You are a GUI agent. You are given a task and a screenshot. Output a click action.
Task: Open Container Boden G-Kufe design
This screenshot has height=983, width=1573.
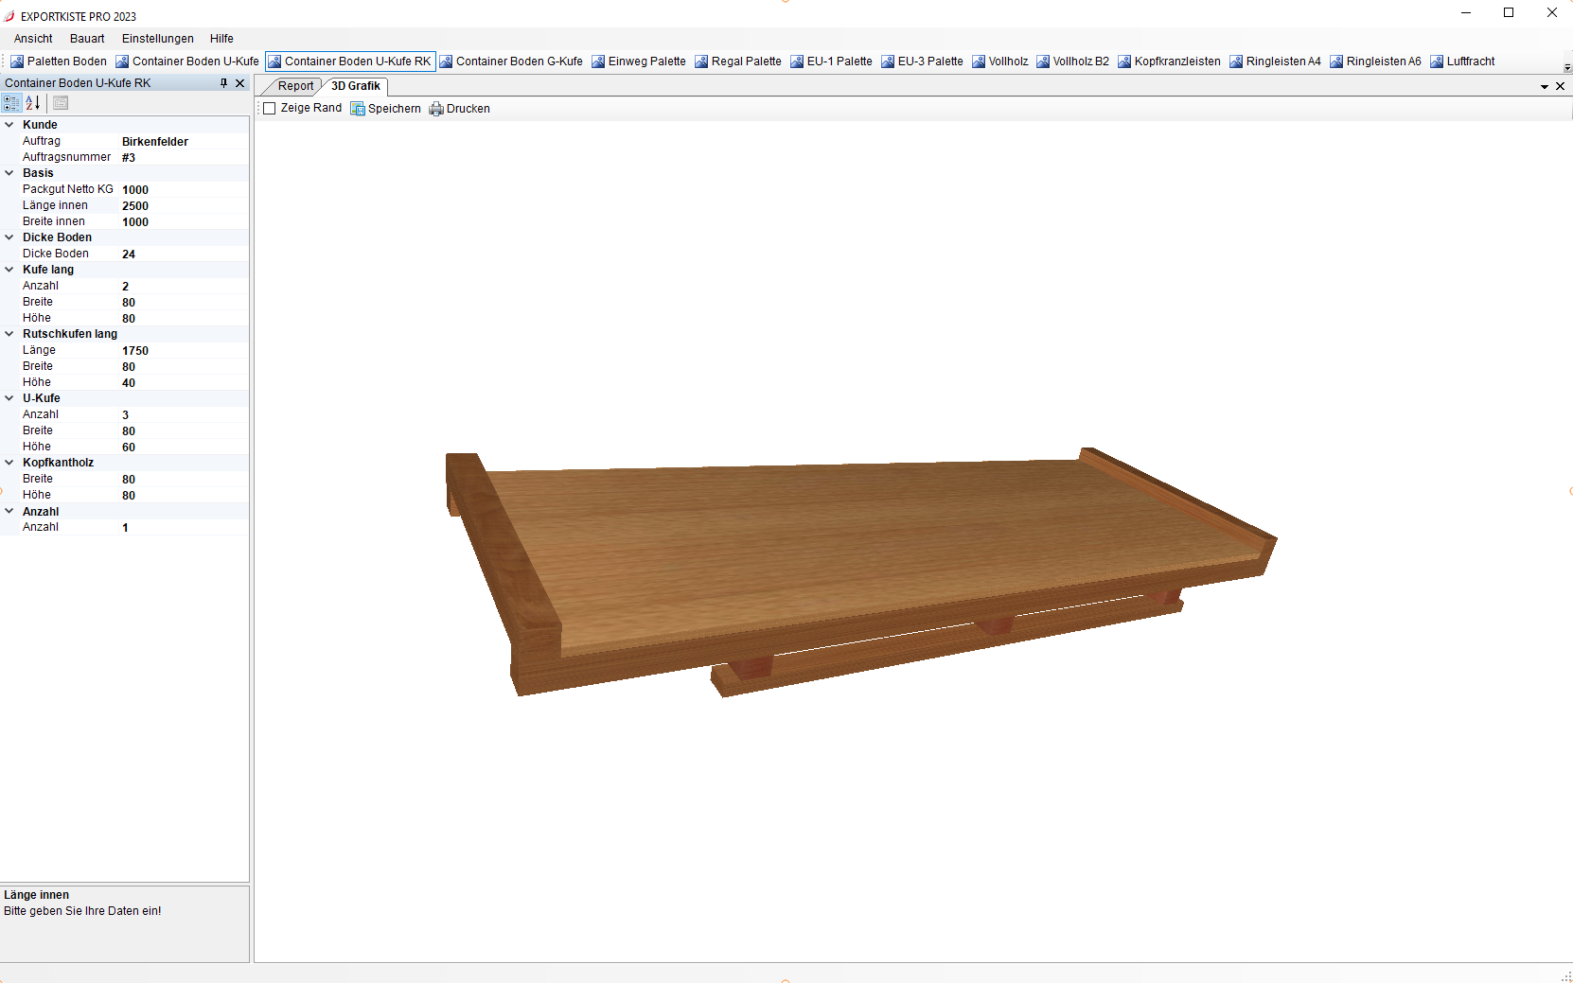coord(511,61)
